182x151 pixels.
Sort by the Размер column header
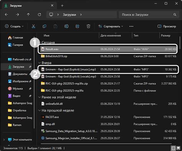coord(165,36)
